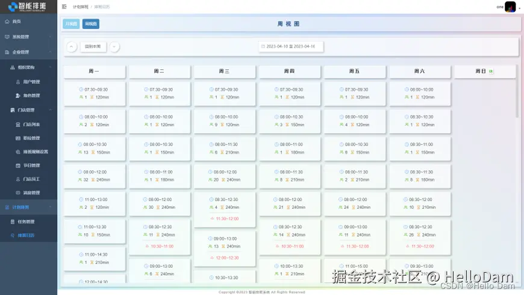This screenshot has width=524, height=295.
Task: Click the 角色管理 role icon
Action: (18, 96)
